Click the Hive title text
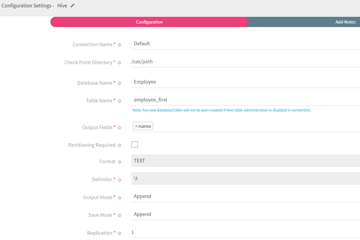 (x=62, y=6)
